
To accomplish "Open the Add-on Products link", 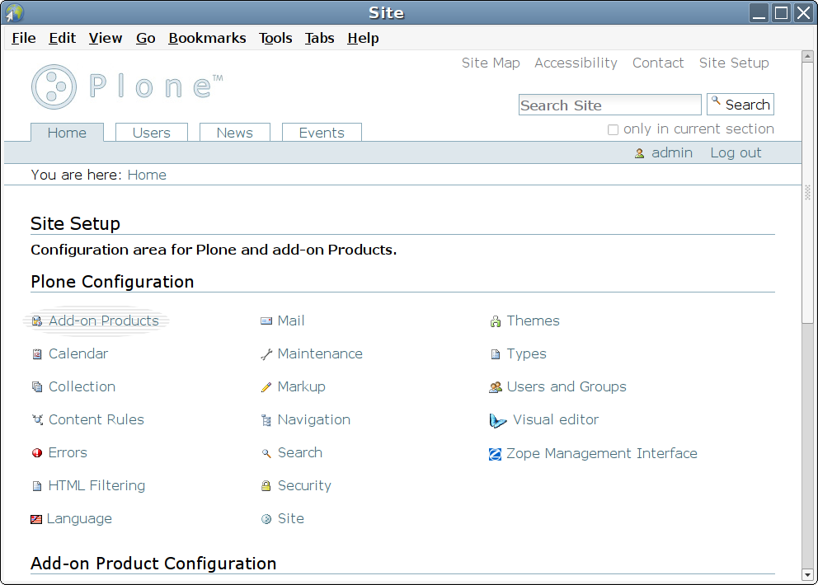I will tap(103, 321).
